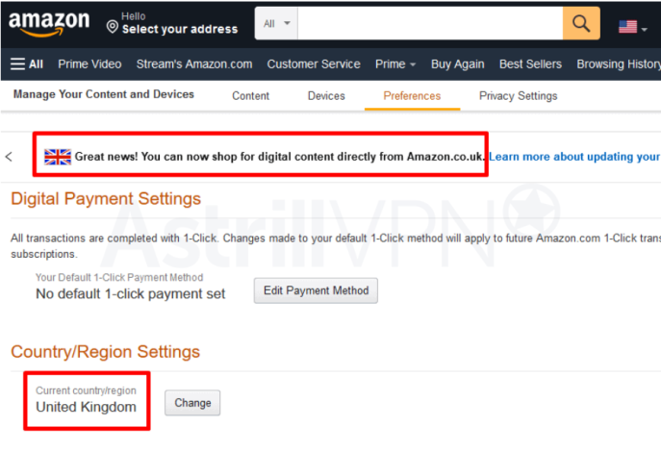Click 'Current country/region' label

(86, 390)
